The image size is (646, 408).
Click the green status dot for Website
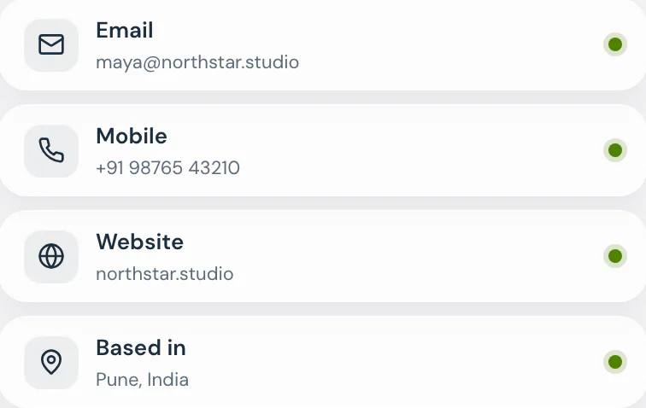click(x=615, y=256)
